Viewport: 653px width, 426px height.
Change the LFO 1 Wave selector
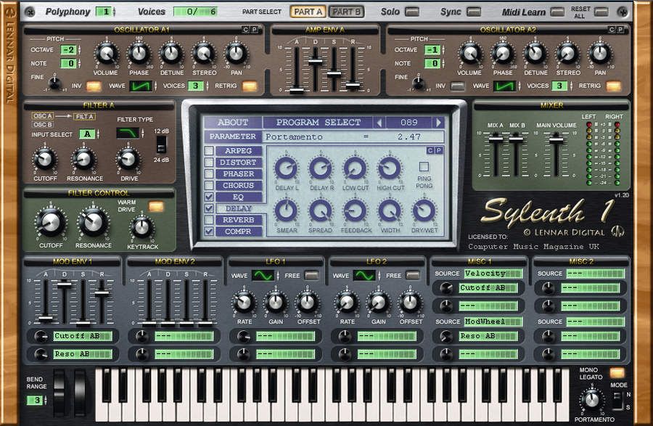point(263,276)
